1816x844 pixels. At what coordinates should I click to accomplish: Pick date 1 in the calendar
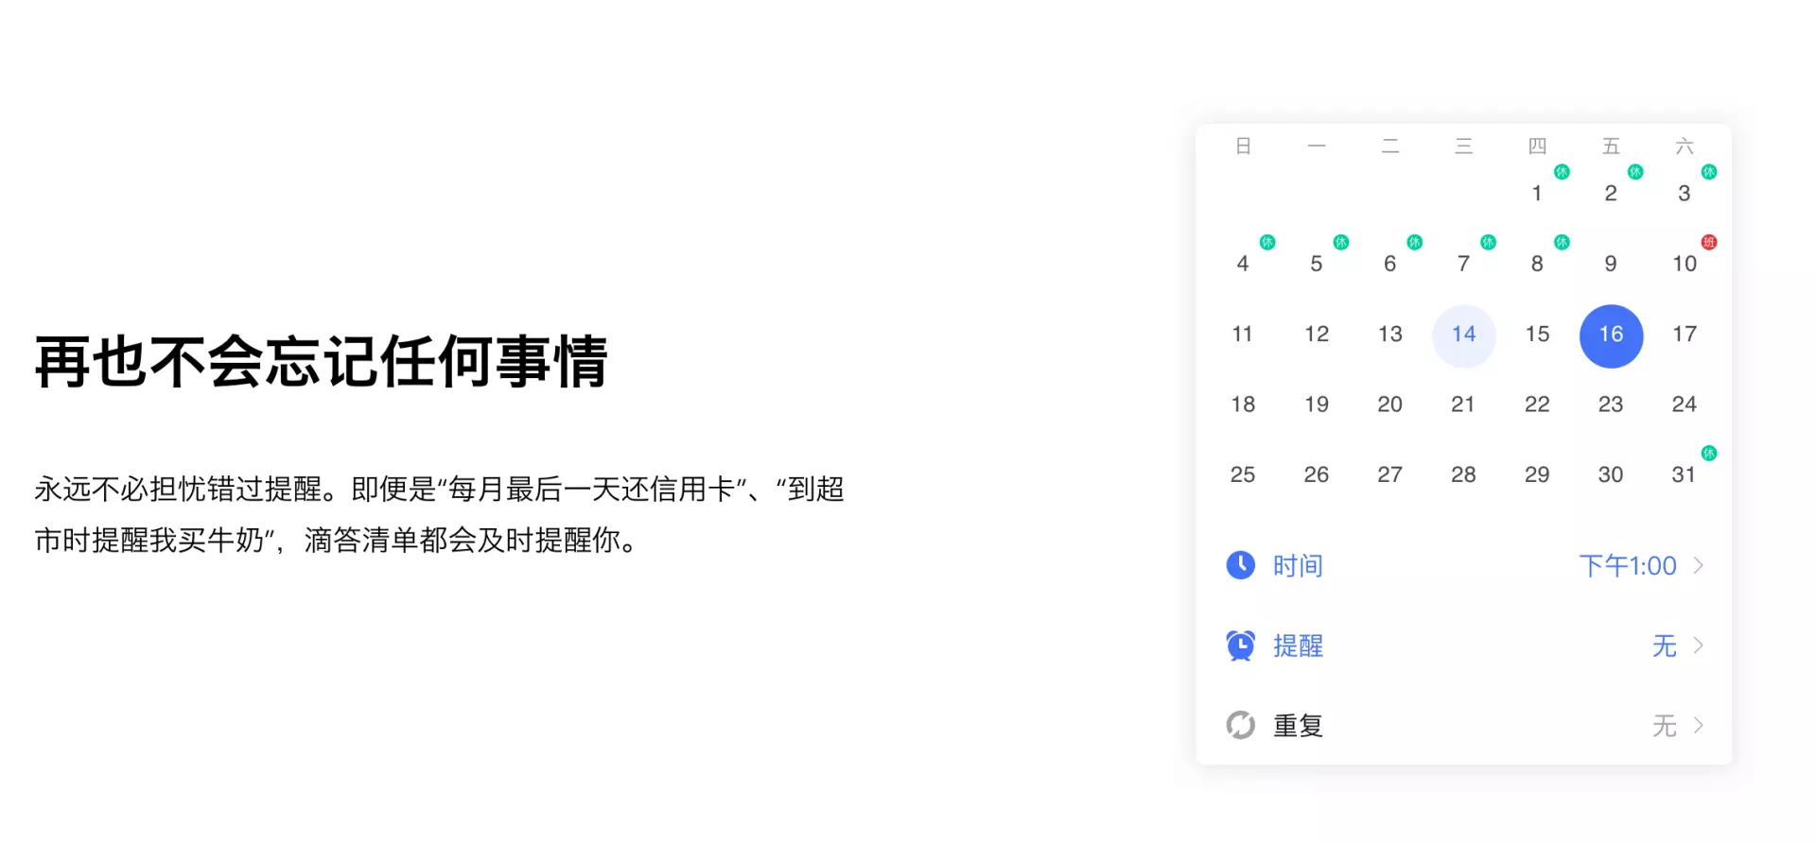(x=1537, y=193)
